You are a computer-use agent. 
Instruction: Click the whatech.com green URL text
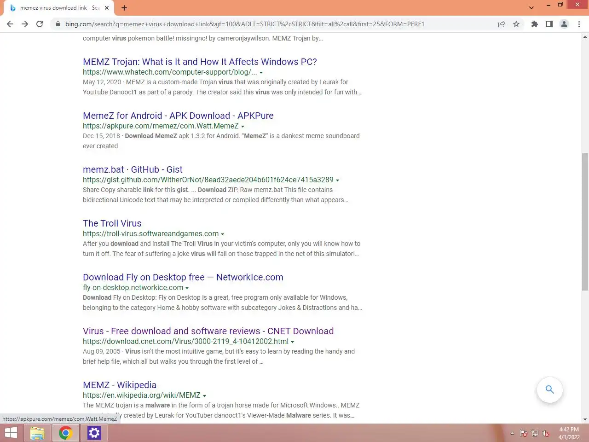click(170, 72)
